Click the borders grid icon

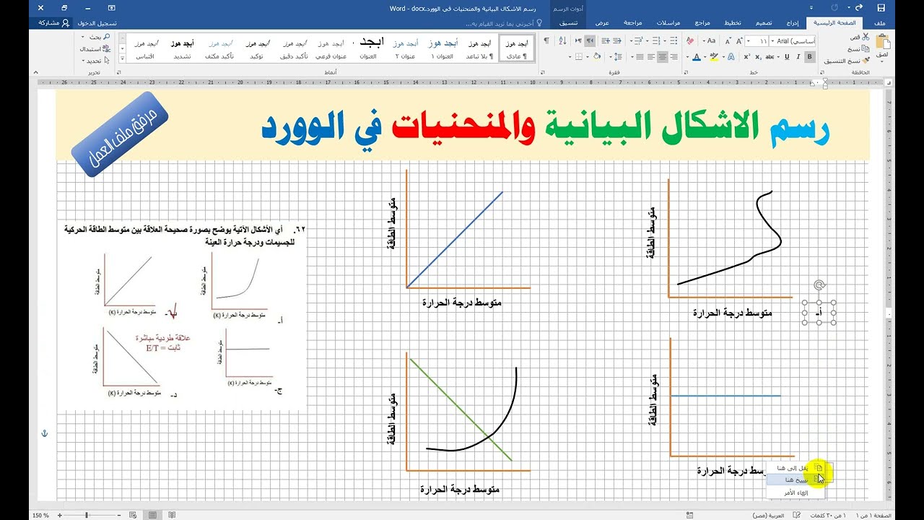click(579, 56)
